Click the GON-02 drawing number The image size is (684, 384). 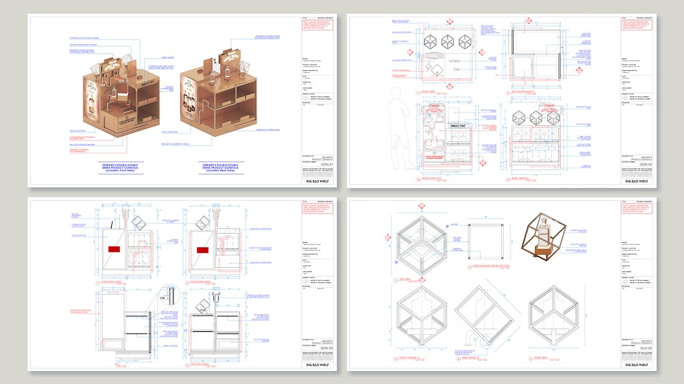(x=646, y=164)
